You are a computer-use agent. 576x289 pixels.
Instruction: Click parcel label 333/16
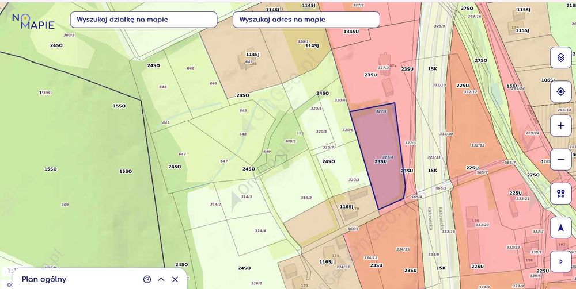(449, 232)
